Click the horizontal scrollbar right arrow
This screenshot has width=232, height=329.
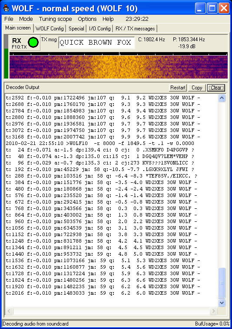click(x=213, y=311)
